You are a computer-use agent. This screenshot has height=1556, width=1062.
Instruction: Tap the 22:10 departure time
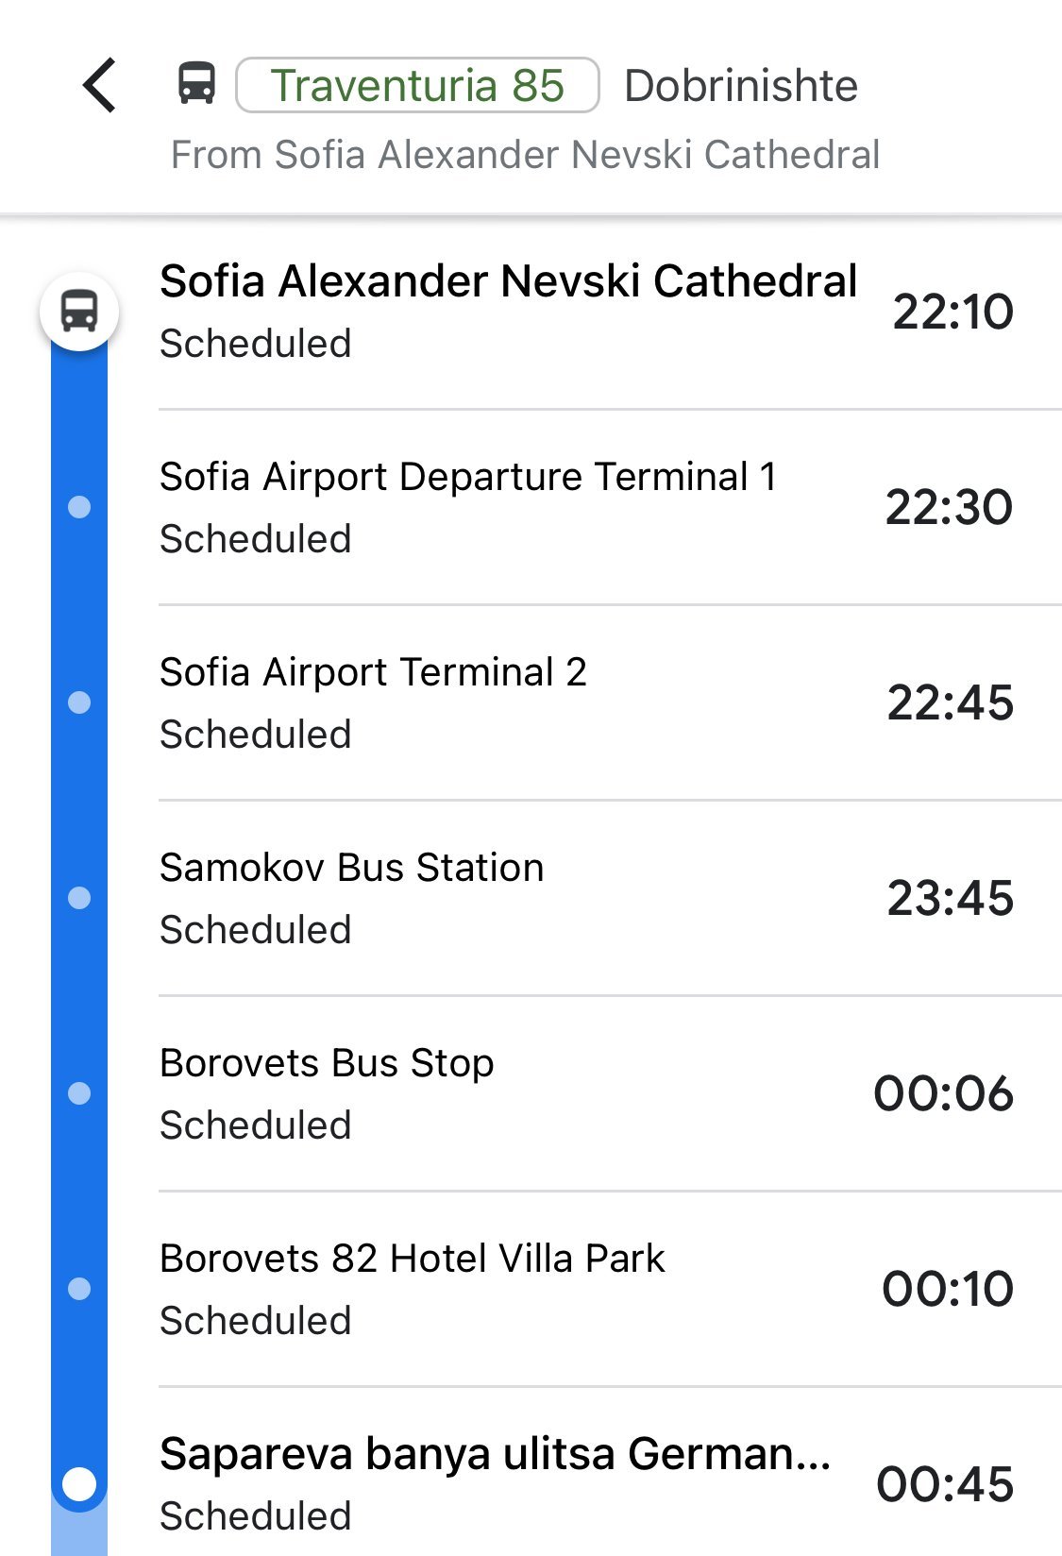pos(952,312)
